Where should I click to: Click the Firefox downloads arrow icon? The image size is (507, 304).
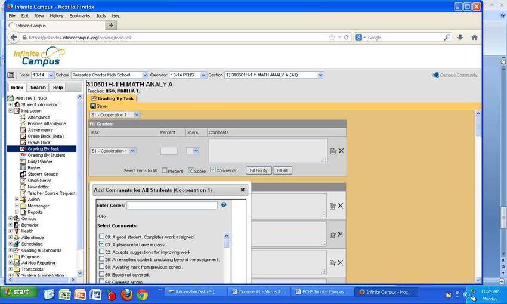(460, 38)
